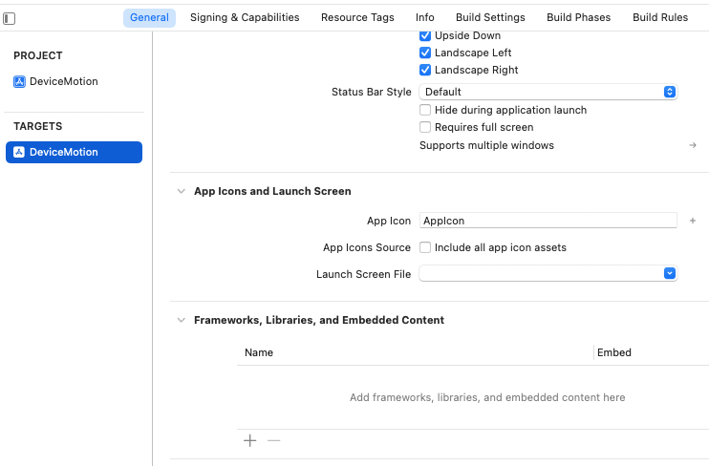Screen dimensions: 709x466
Task: Click the App Icon text field
Action: click(x=548, y=221)
